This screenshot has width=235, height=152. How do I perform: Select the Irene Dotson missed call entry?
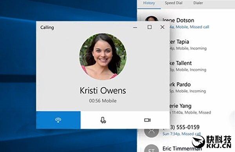[x=186, y=23]
